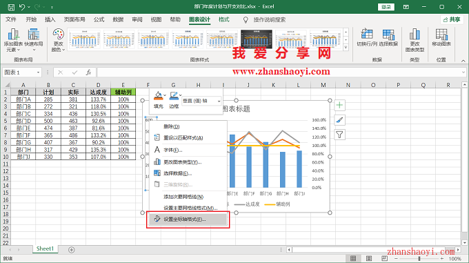This screenshot has width=469, height=263.
Task: Open the chart filters funnel button
Action: pos(339,135)
